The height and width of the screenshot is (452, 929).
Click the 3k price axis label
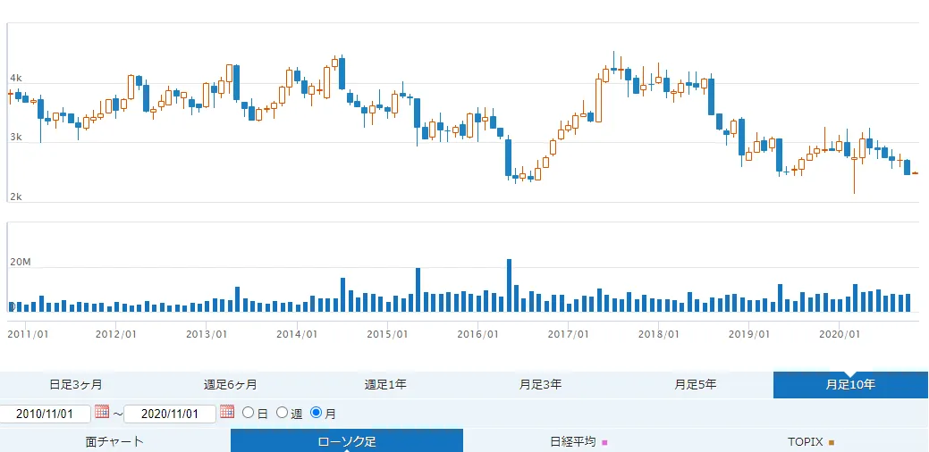point(15,138)
